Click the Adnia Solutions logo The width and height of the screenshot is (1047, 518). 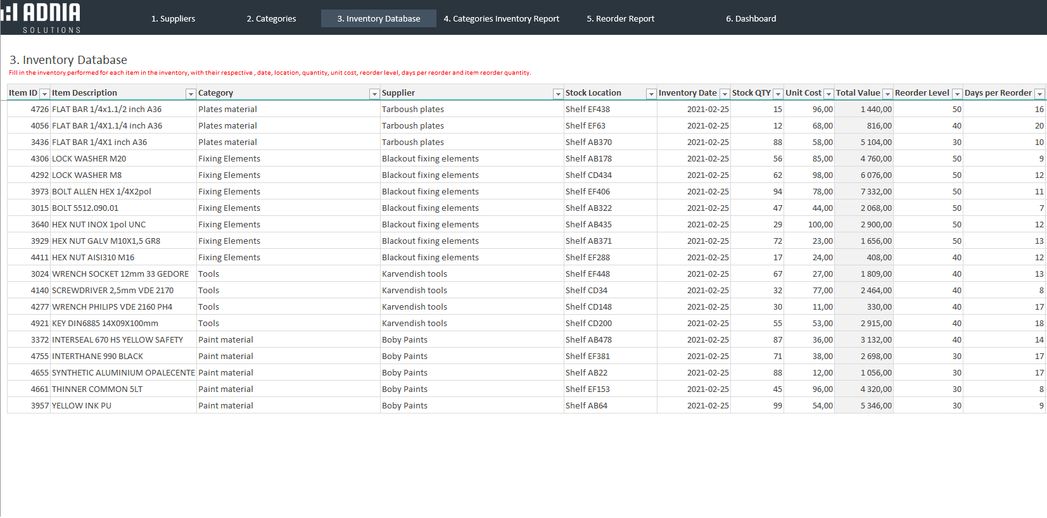click(42, 17)
